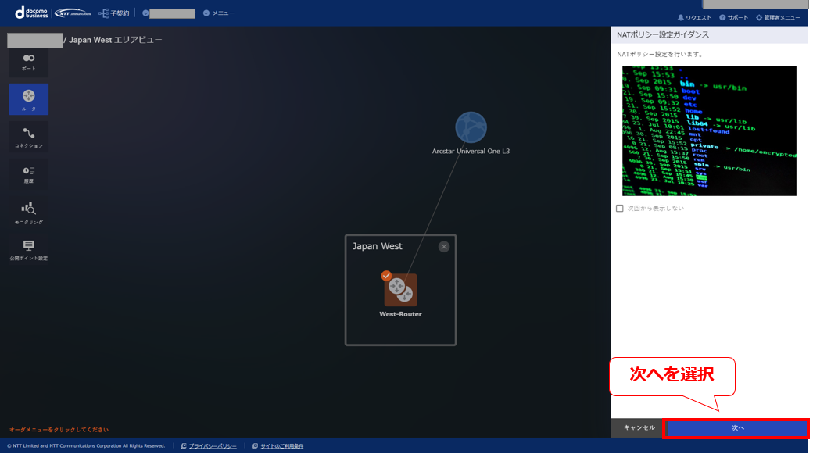Open the サポート header link

[734, 18]
